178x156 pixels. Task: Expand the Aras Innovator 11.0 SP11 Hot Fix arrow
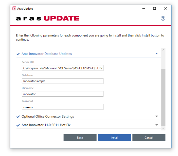156,125
